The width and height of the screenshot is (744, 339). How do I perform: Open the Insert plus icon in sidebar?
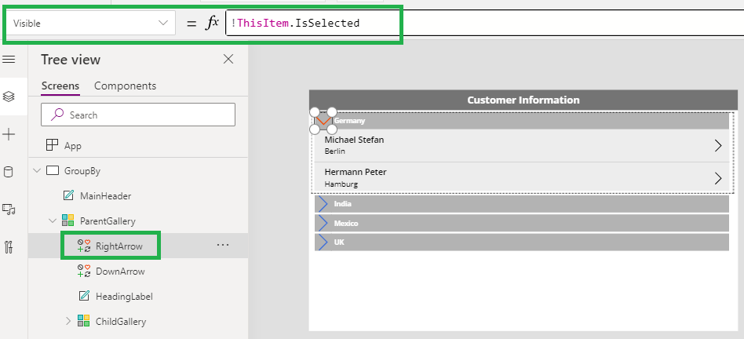[x=9, y=135]
